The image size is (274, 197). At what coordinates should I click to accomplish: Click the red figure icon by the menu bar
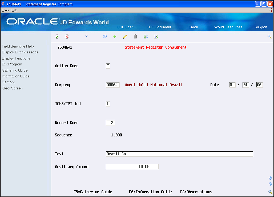270,10
